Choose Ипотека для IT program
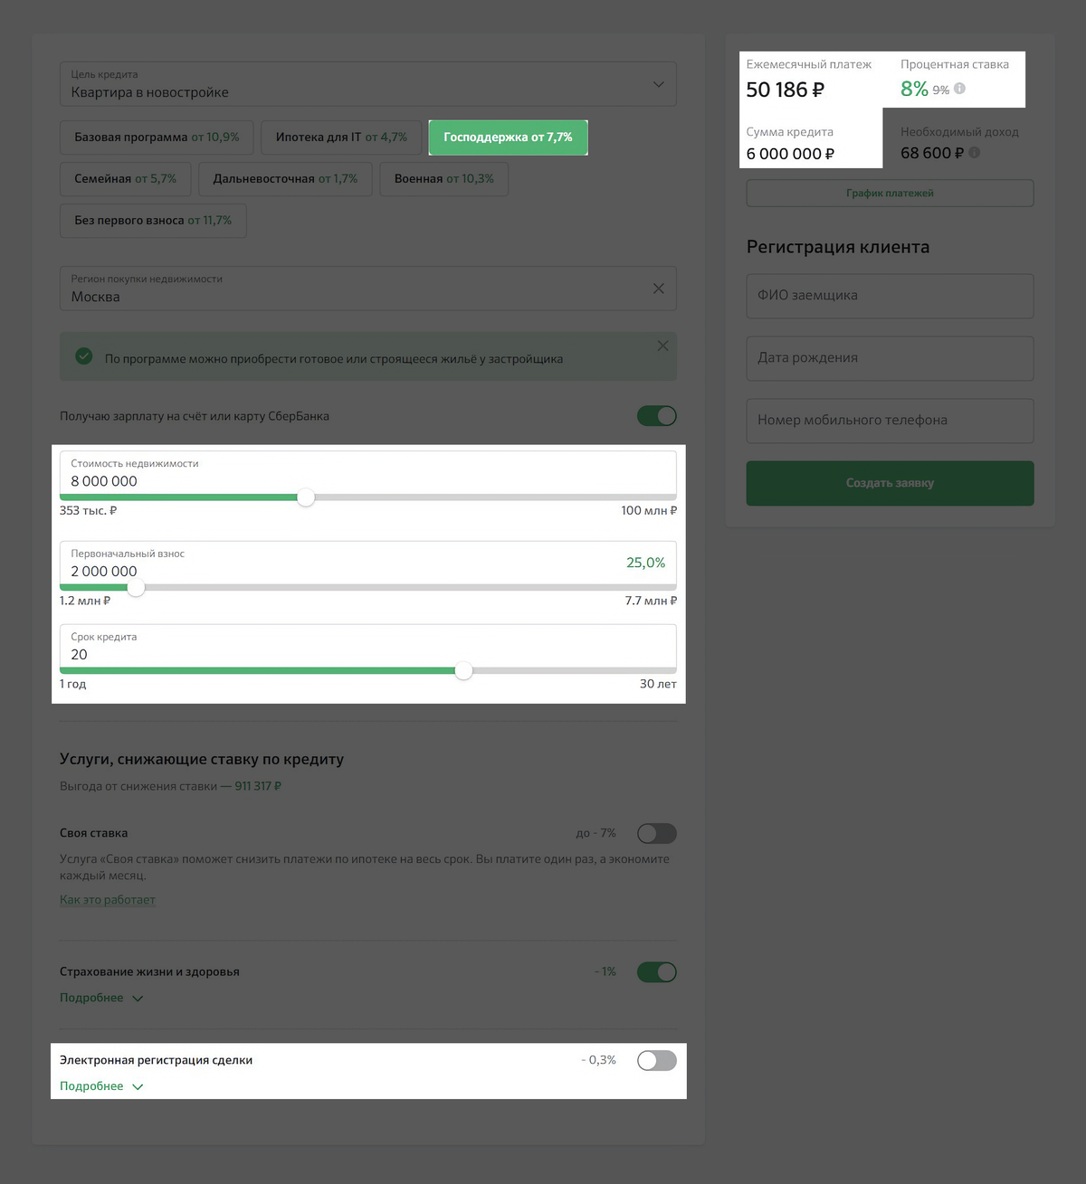This screenshot has width=1086, height=1184. [341, 137]
